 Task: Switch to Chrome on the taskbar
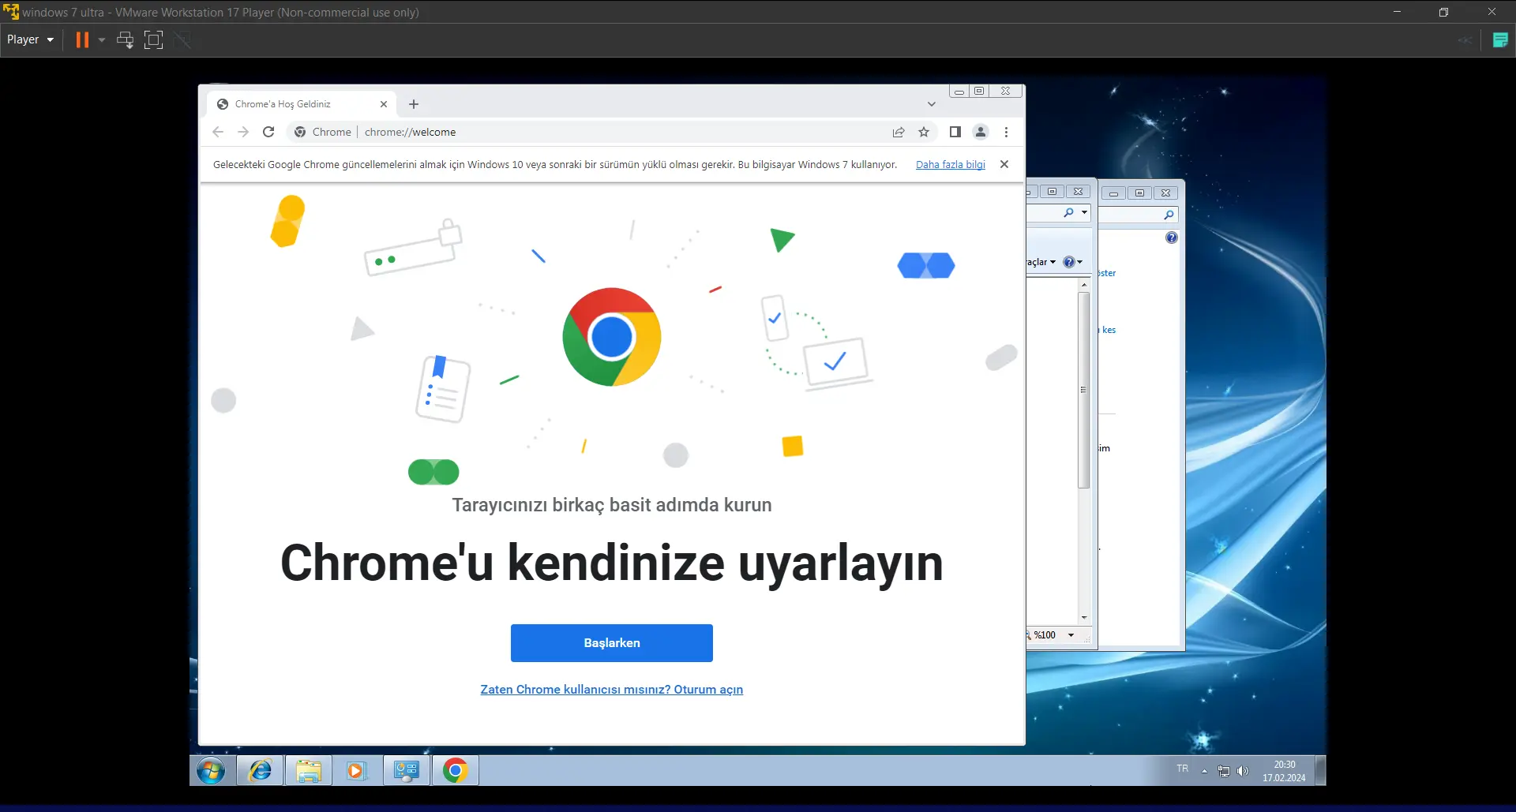click(456, 771)
